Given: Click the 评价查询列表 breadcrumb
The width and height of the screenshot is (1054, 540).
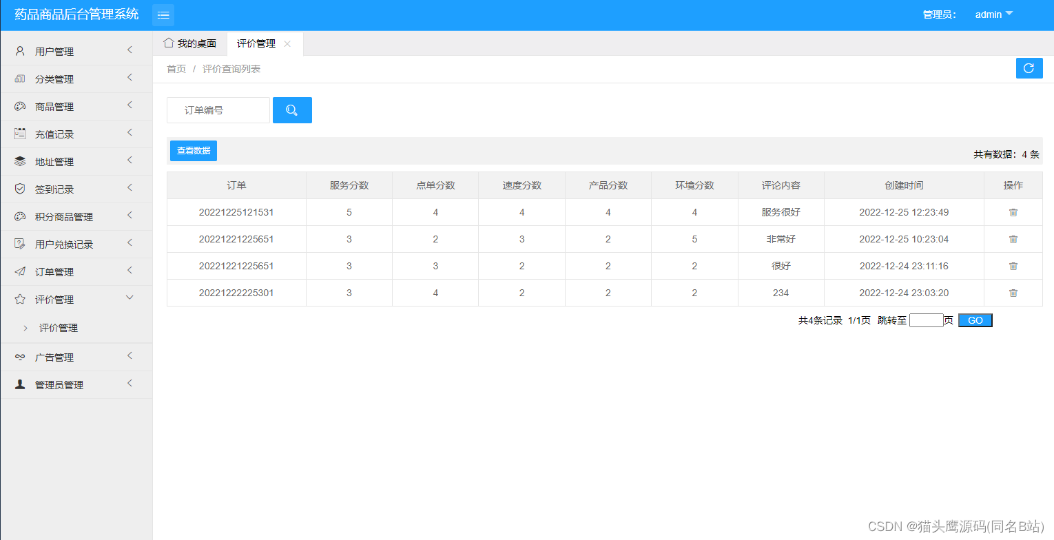Looking at the screenshot, I should [231, 69].
